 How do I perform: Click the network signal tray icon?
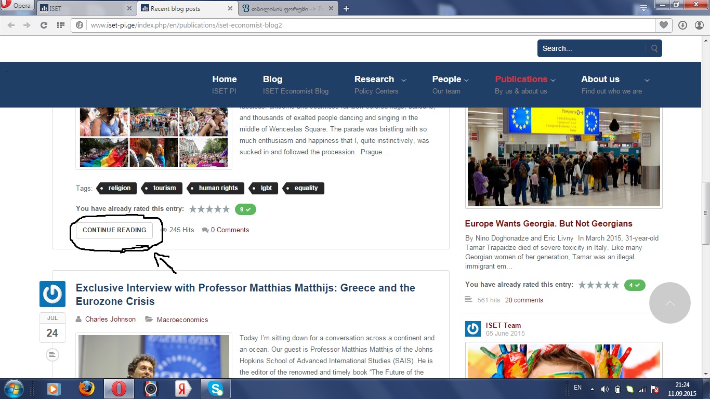pos(642,389)
